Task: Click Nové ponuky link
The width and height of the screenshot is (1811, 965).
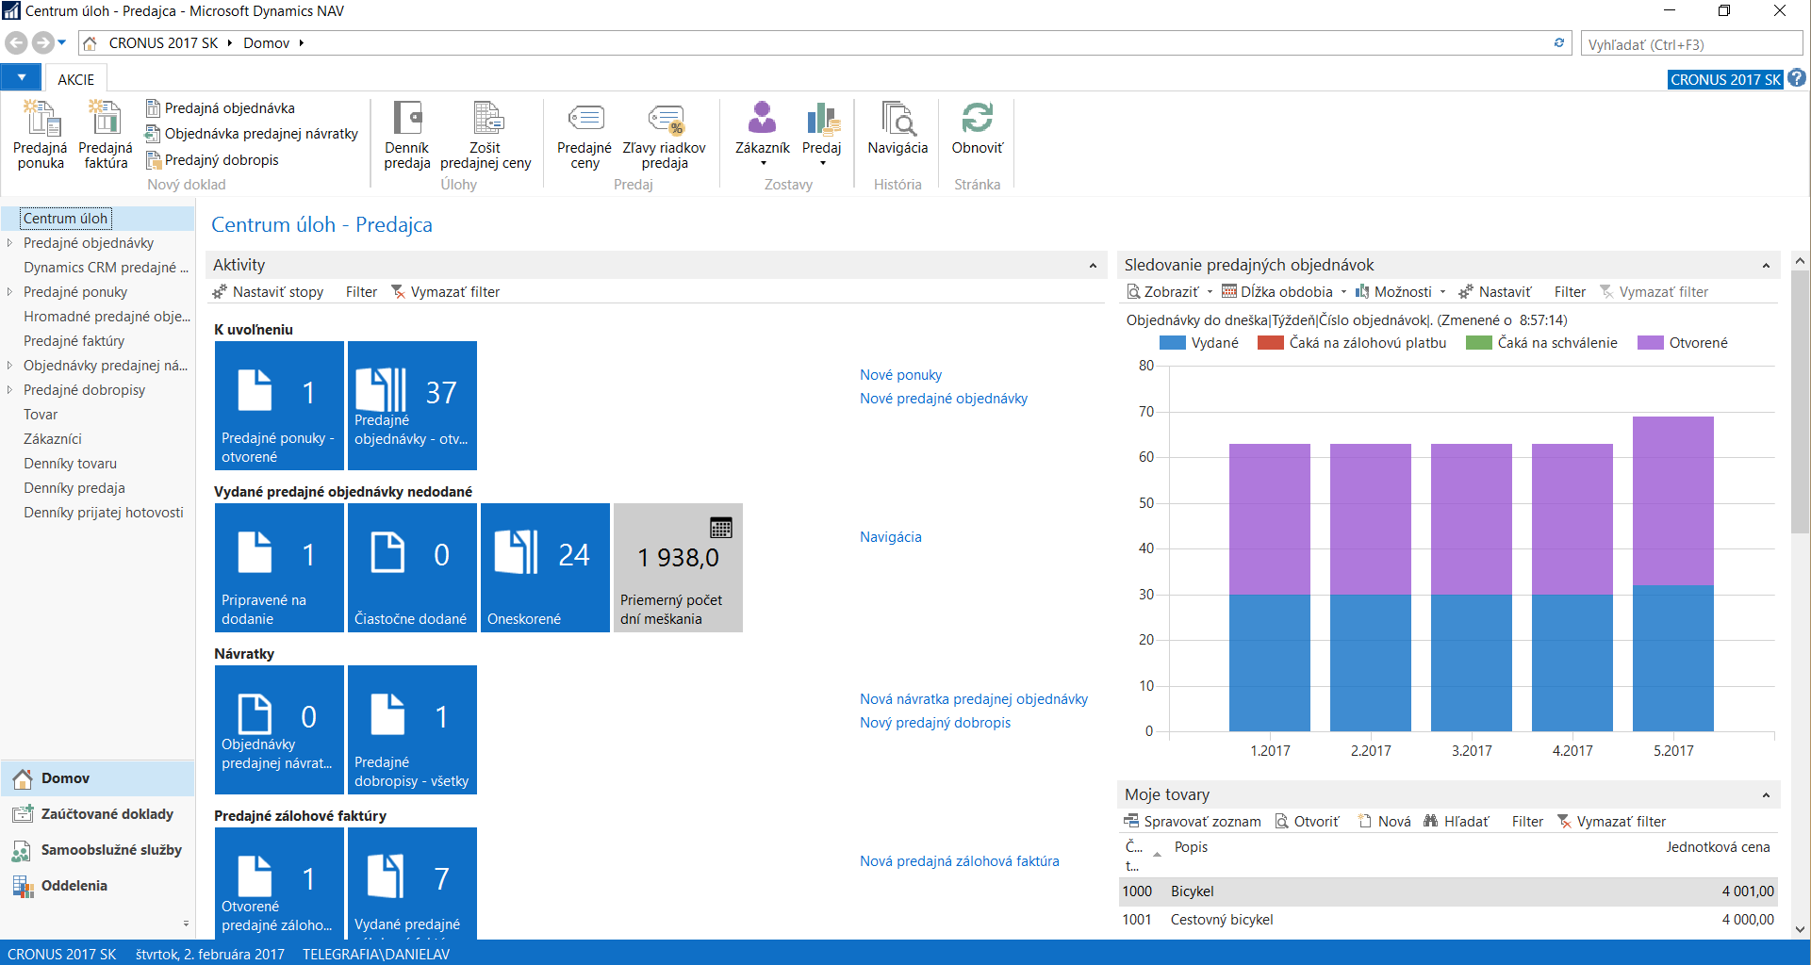Action: 900,375
